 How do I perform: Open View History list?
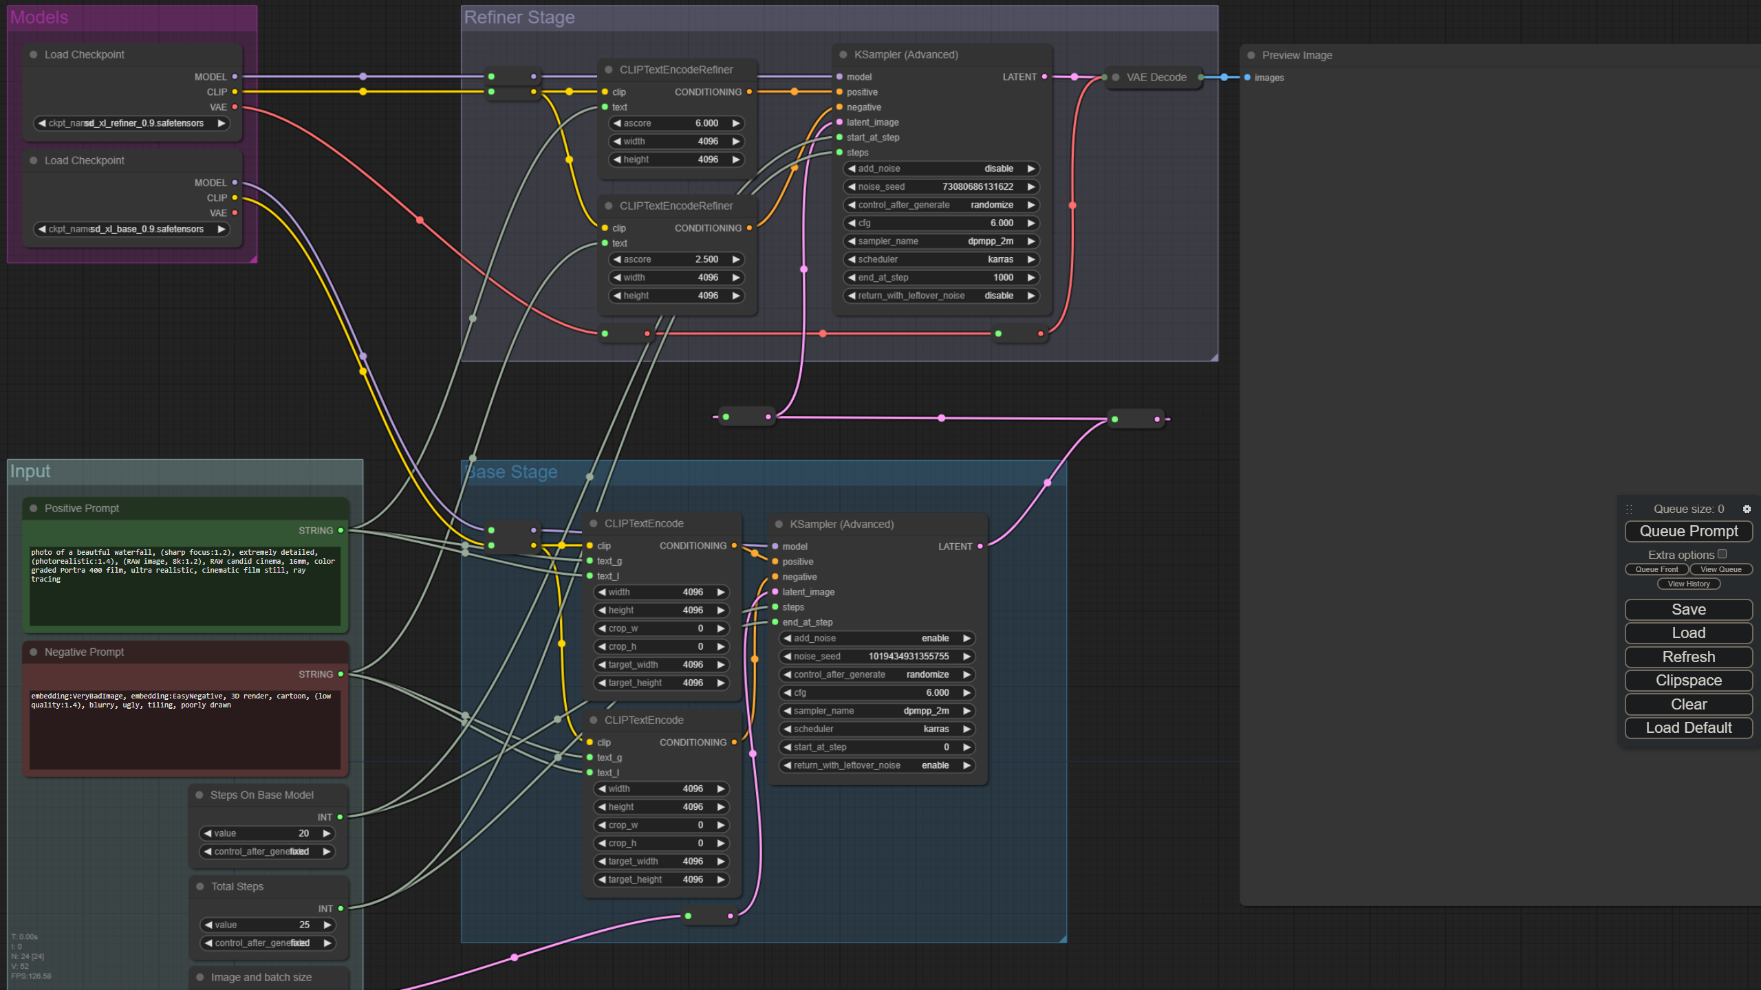click(1688, 584)
